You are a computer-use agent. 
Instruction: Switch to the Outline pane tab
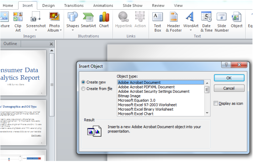(10, 44)
